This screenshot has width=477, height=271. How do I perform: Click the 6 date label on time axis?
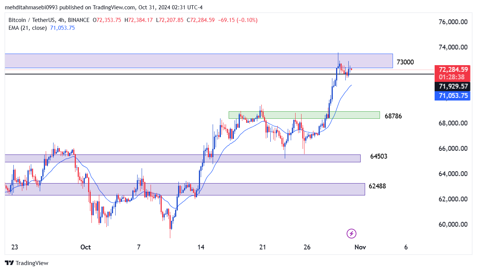point(406,247)
